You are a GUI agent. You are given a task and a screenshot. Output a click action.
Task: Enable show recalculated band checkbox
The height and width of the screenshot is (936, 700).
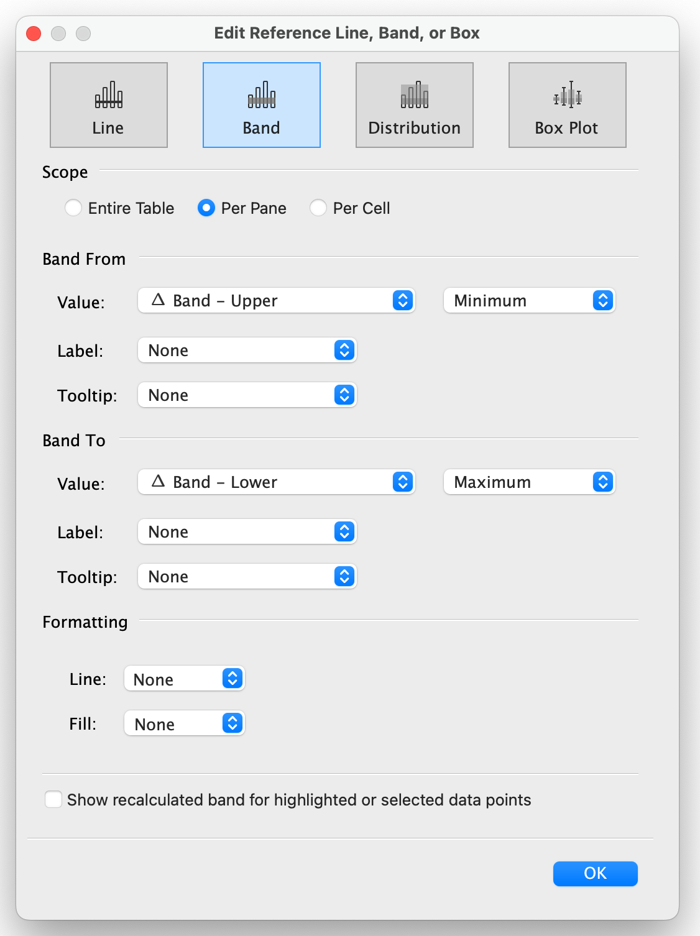(x=53, y=799)
